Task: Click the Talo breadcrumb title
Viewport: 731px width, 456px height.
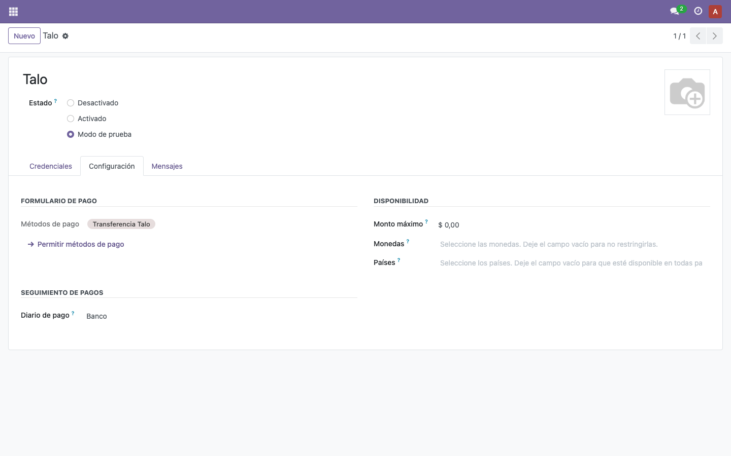Action: click(x=50, y=35)
